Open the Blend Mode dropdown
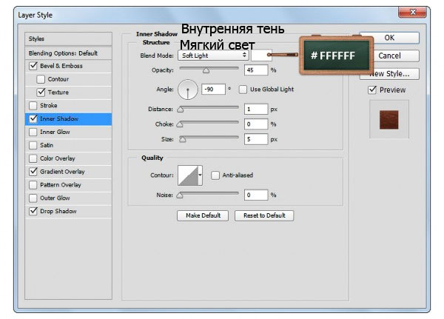This screenshot has width=444, height=319. click(213, 56)
